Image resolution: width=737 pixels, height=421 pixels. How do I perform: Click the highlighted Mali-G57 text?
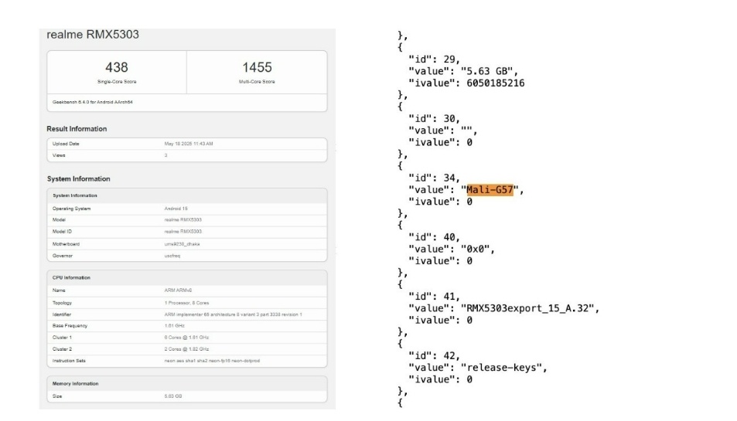tap(491, 190)
